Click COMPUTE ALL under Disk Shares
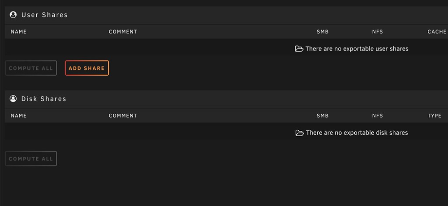The width and height of the screenshot is (448, 206). pos(31,159)
